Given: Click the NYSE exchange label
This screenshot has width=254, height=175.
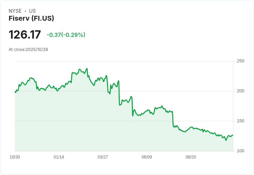Looking at the screenshot, I should click(15, 11).
